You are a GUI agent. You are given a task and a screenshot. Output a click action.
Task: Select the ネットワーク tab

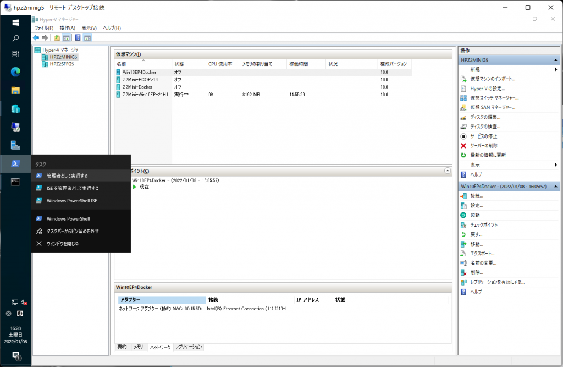[x=160, y=347]
